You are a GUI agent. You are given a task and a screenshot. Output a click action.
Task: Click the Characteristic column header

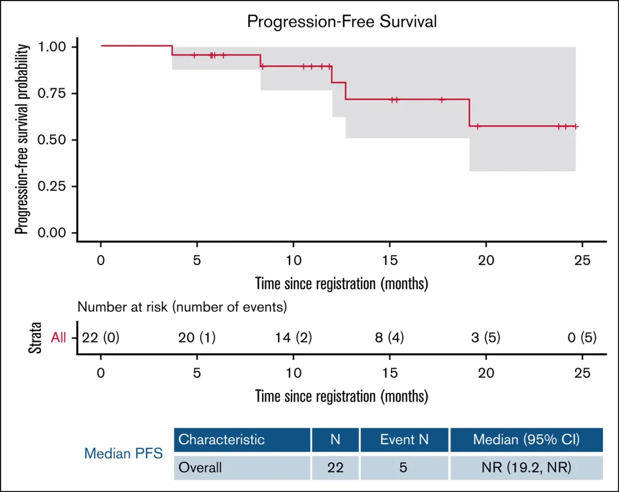[x=222, y=440]
